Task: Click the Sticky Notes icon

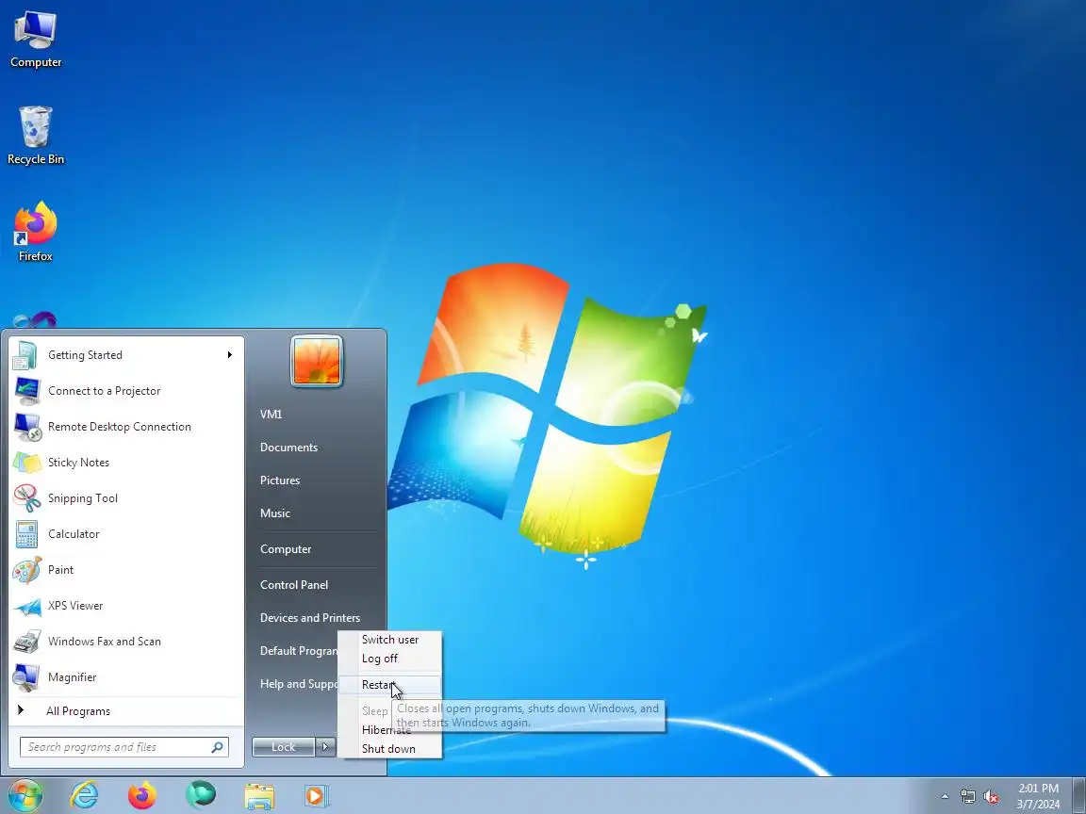Action: pos(27,463)
